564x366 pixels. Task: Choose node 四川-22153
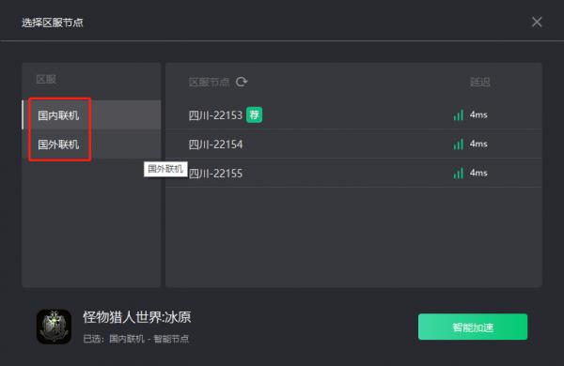pos(353,114)
